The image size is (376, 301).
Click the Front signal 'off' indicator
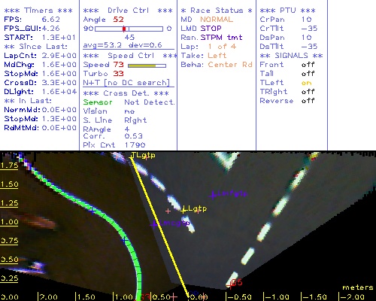pos(308,65)
